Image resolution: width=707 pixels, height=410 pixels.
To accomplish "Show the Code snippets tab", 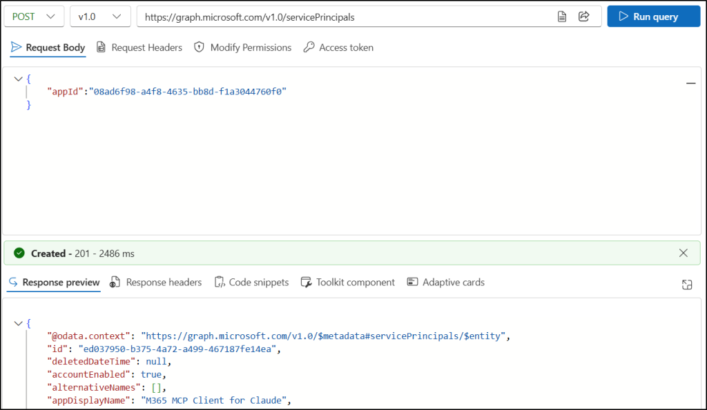I will 251,283.
